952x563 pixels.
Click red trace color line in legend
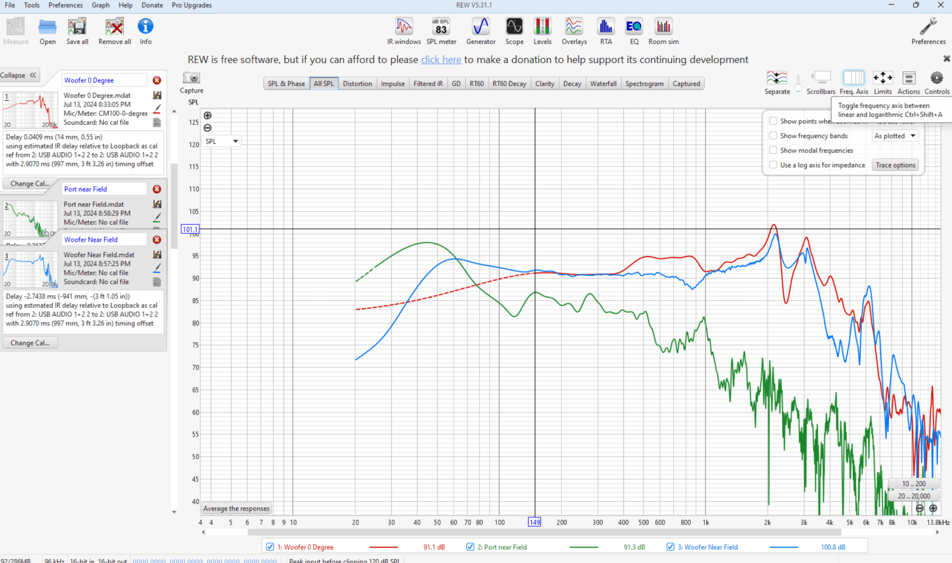(383, 547)
